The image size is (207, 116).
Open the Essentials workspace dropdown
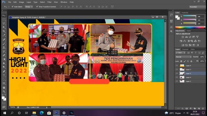pyautogui.click(x=198, y=7)
